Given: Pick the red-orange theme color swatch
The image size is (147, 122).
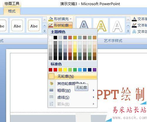Looking at the screenshot, I should (x=70, y=37).
